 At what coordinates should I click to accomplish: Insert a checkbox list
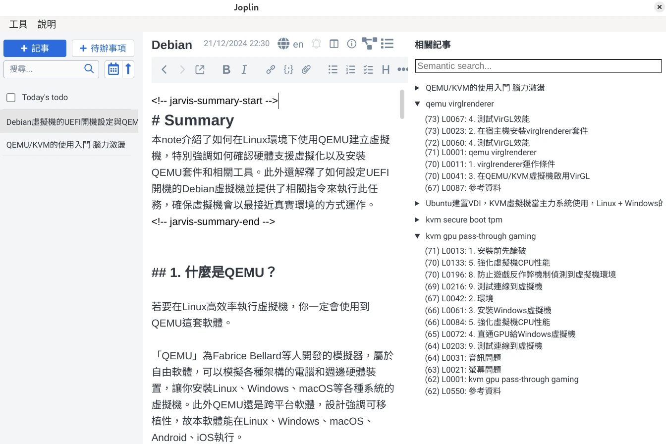(368, 69)
